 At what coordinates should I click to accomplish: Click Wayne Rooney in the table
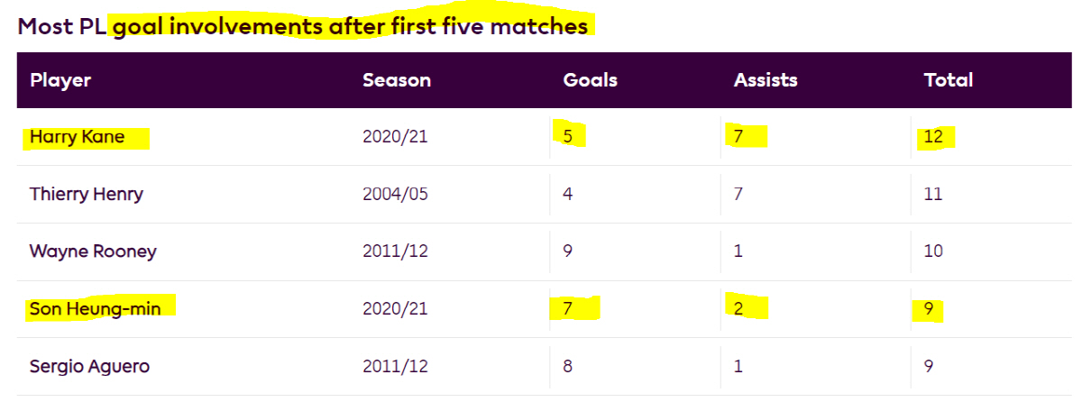coord(93,251)
